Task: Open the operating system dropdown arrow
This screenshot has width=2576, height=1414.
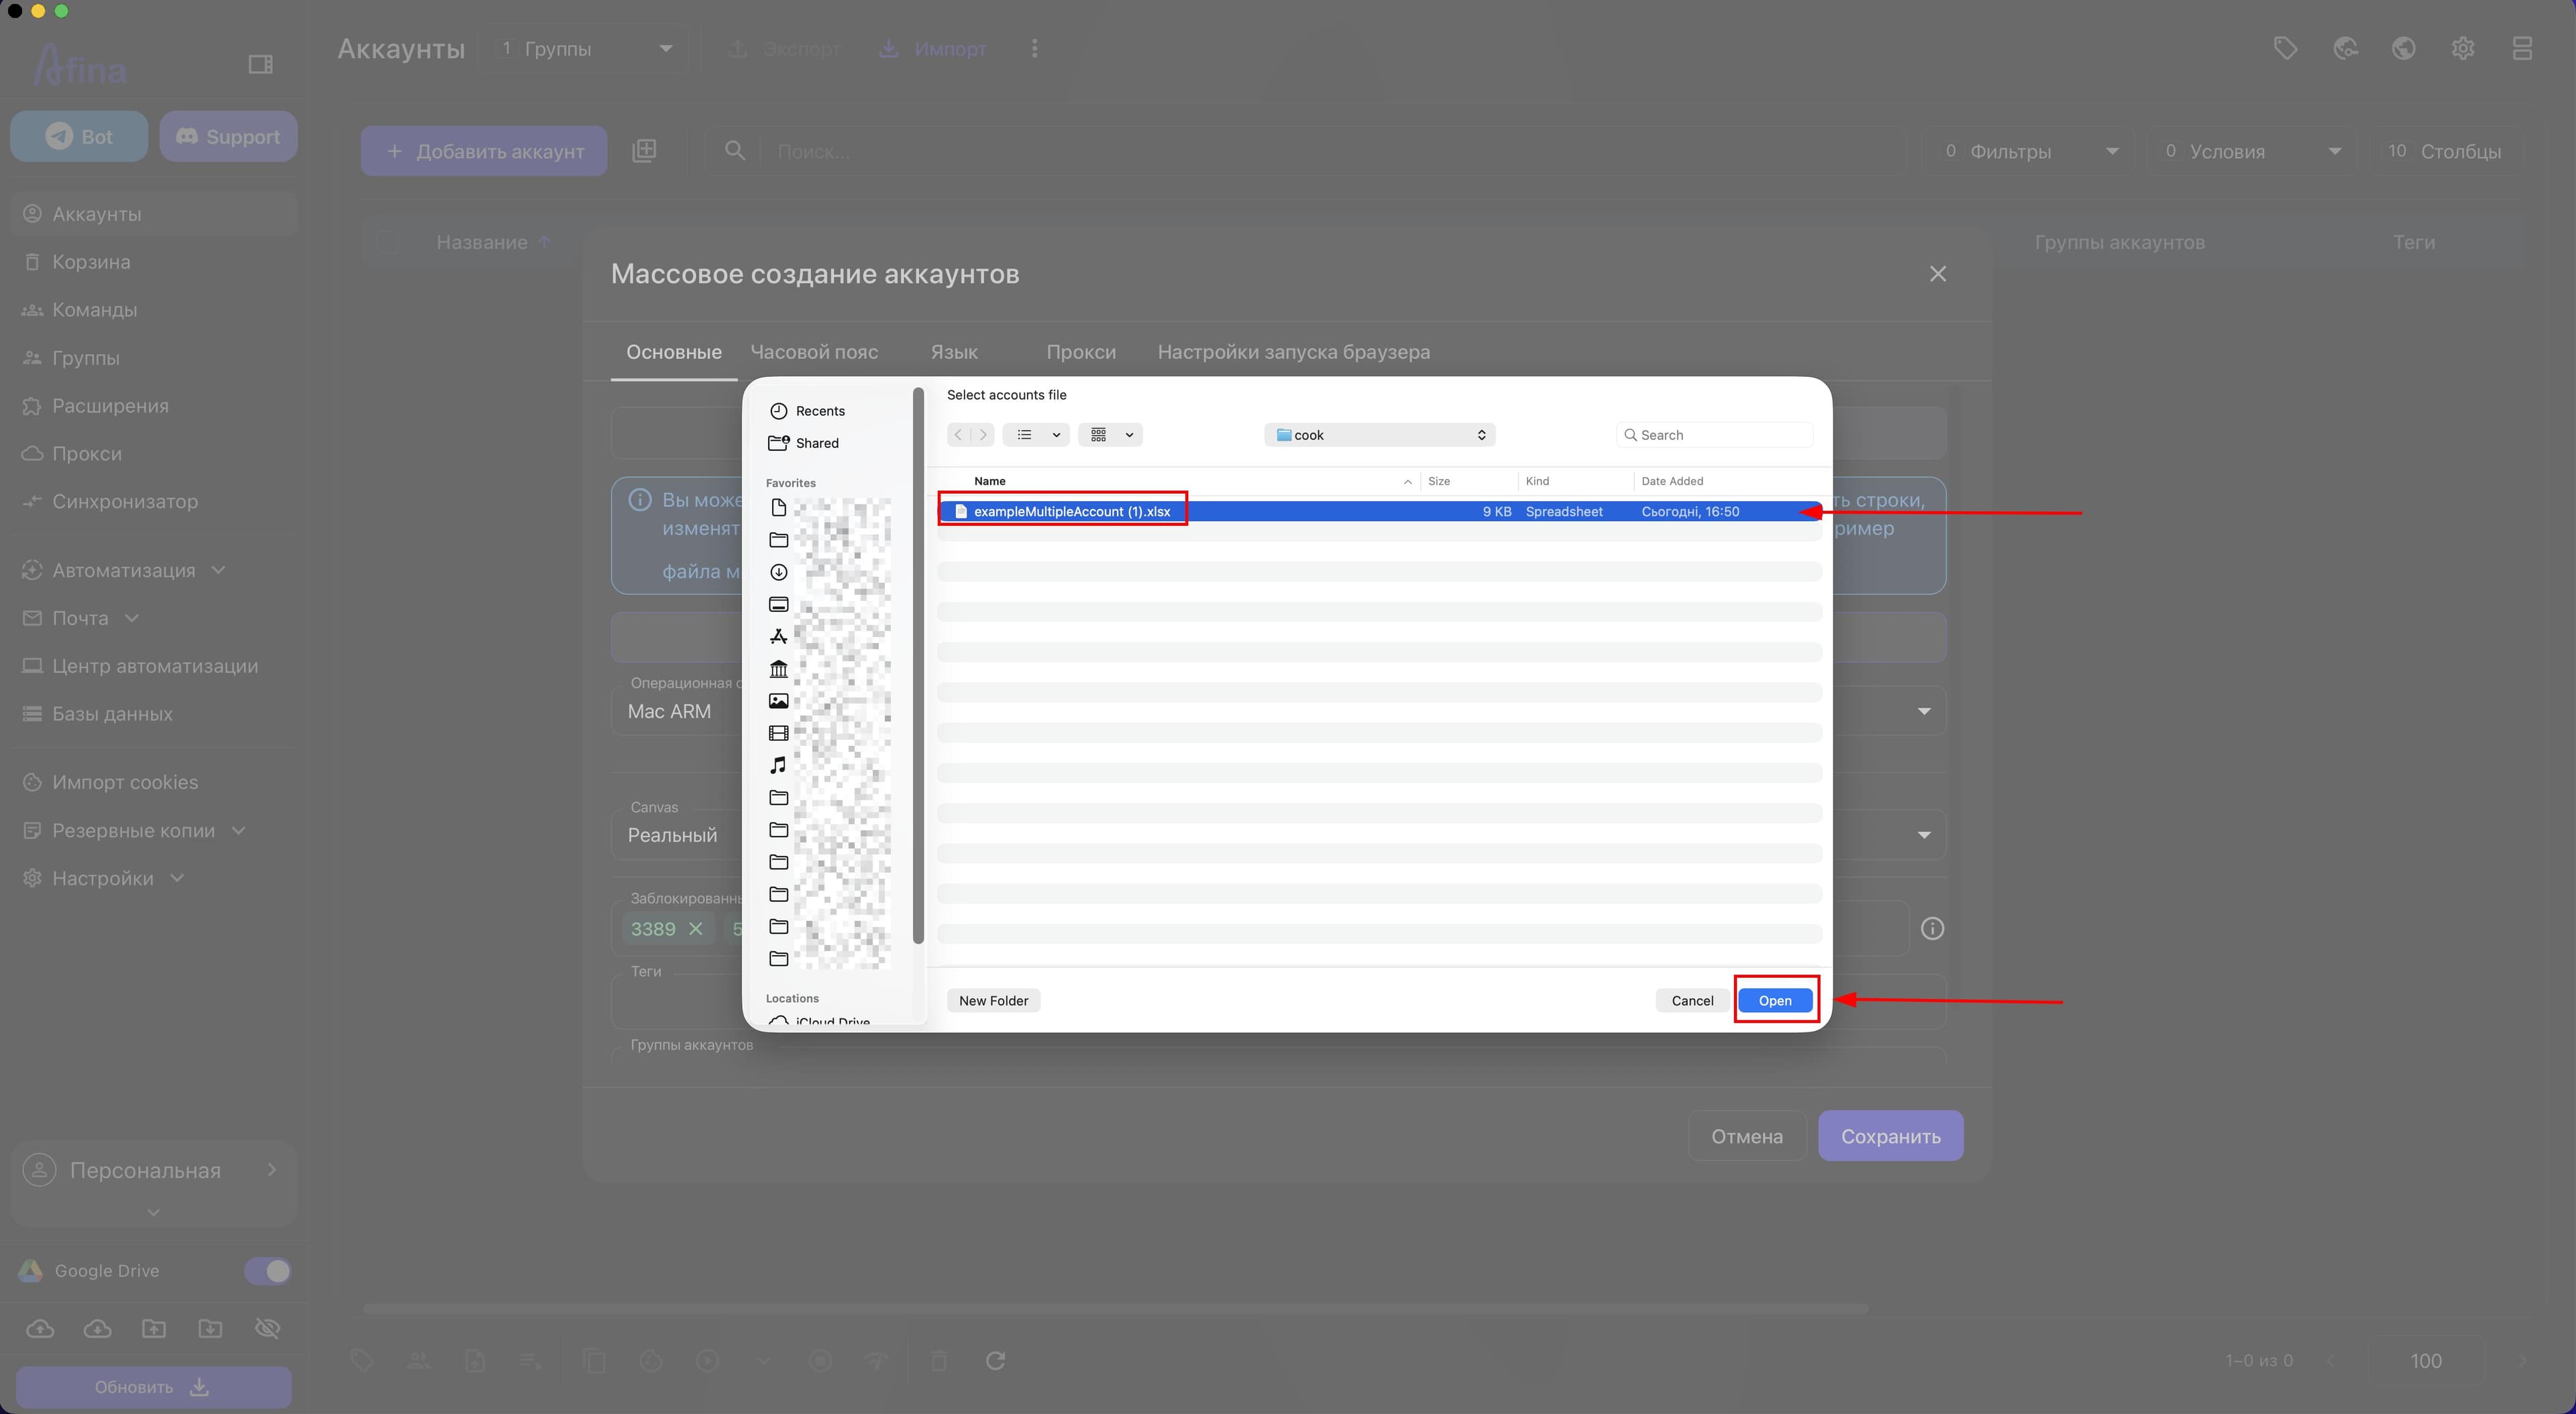Action: tap(1924, 711)
